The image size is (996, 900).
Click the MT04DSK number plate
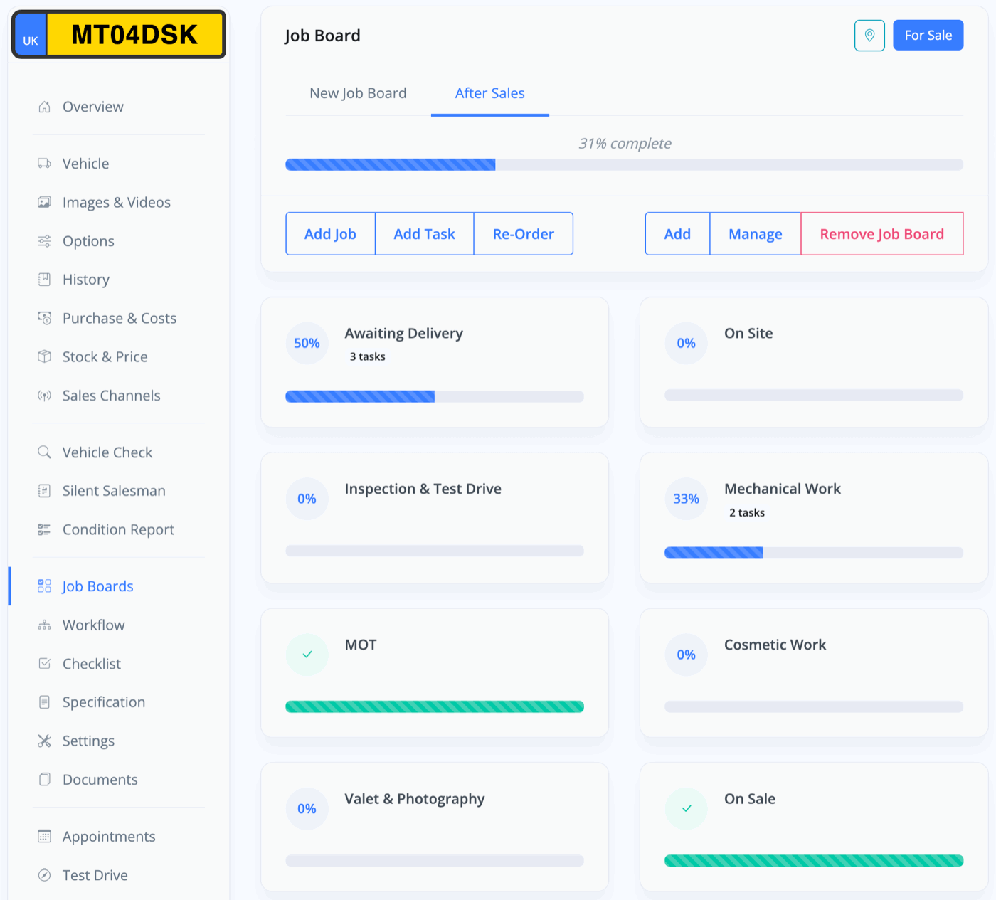pos(119,34)
